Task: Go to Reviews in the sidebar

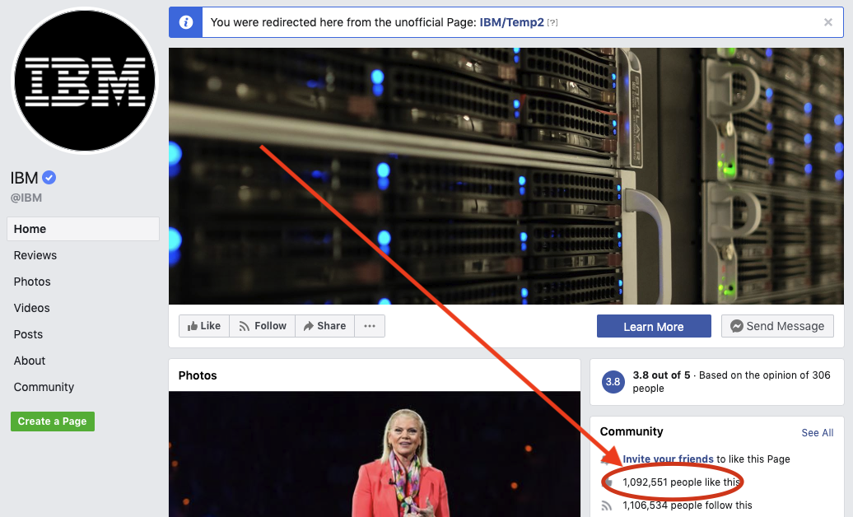Action: (35, 255)
